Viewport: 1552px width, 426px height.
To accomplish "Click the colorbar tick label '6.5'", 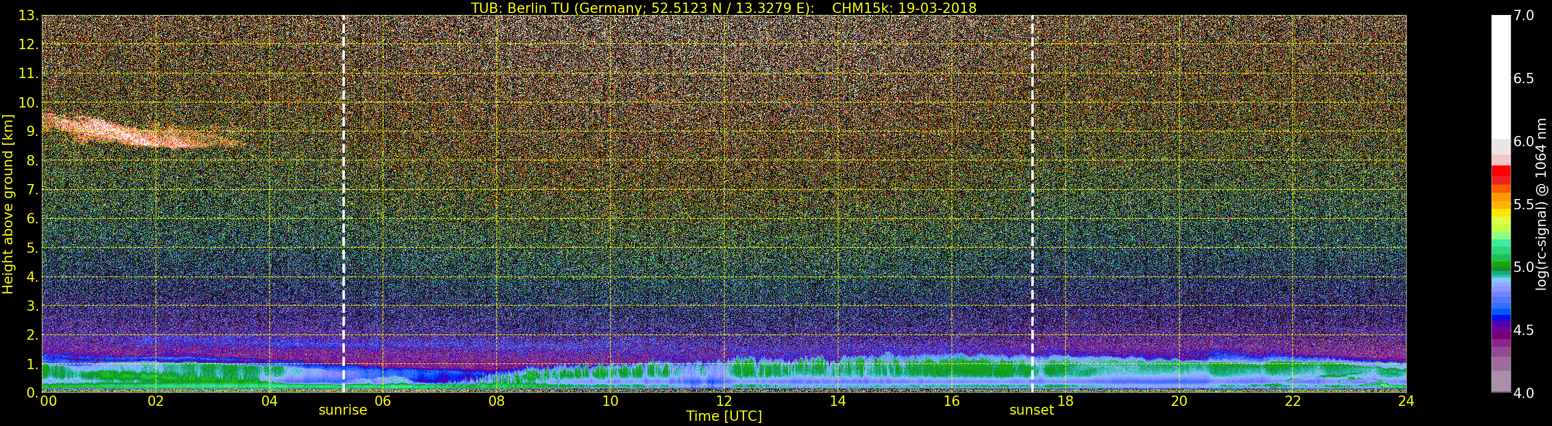I will (x=1524, y=79).
